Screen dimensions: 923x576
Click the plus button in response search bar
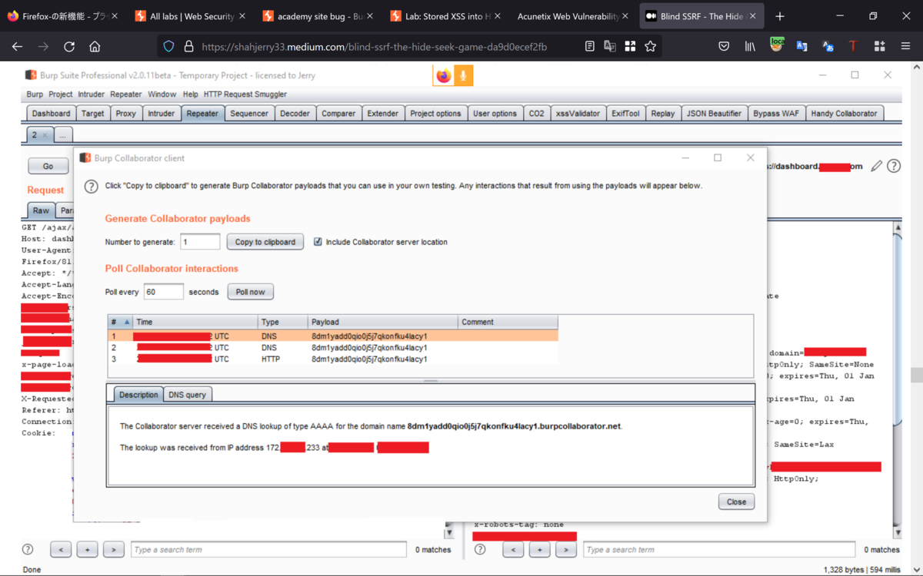click(x=539, y=549)
